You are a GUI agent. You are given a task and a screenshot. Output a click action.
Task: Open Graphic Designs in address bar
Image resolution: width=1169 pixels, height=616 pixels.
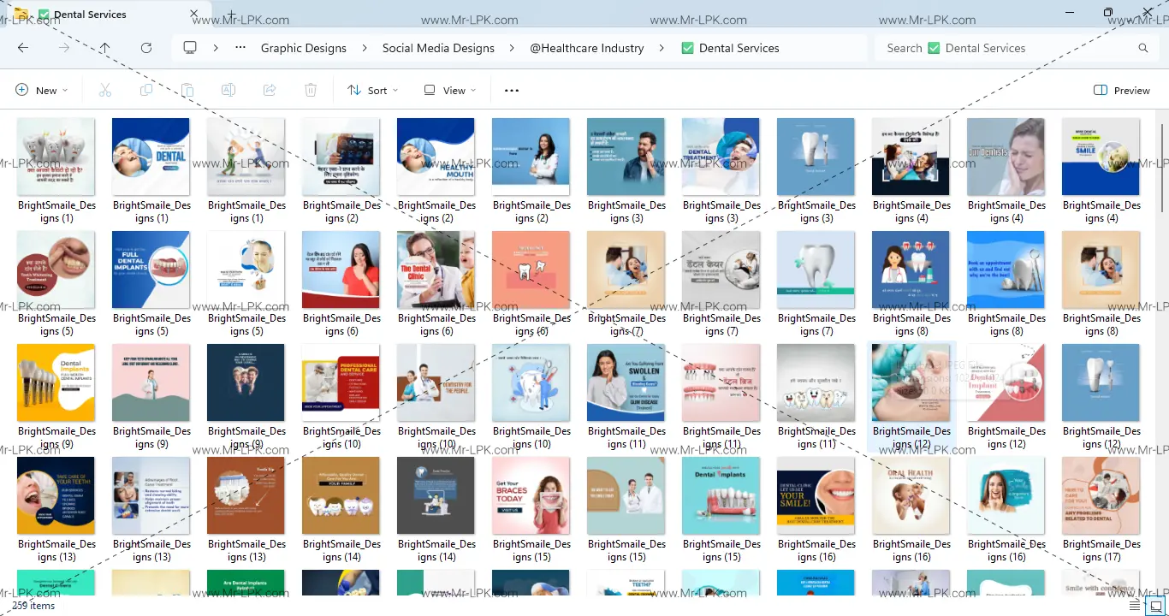(x=304, y=48)
